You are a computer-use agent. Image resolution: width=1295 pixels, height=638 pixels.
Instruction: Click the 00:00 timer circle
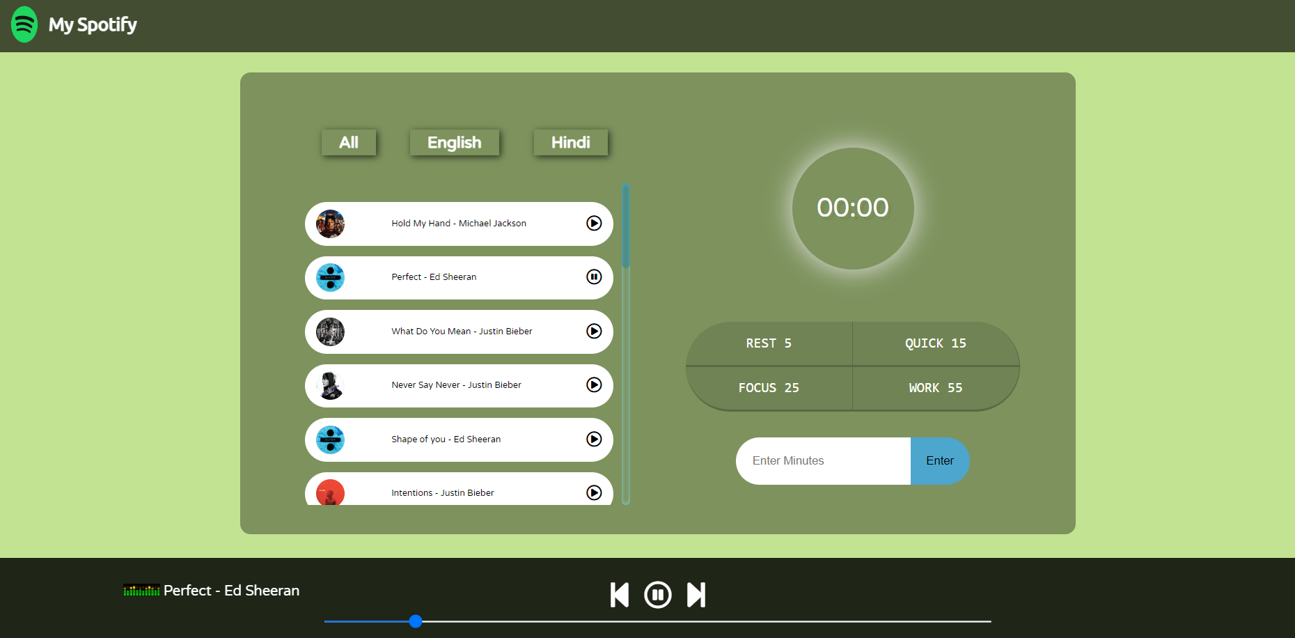(853, 208)
